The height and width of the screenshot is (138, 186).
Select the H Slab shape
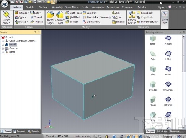[168, 56]
